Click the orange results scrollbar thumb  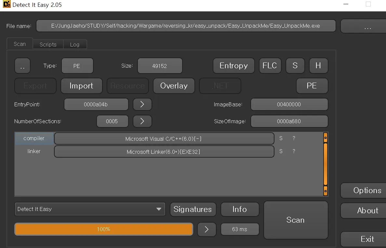click(326, 164)
